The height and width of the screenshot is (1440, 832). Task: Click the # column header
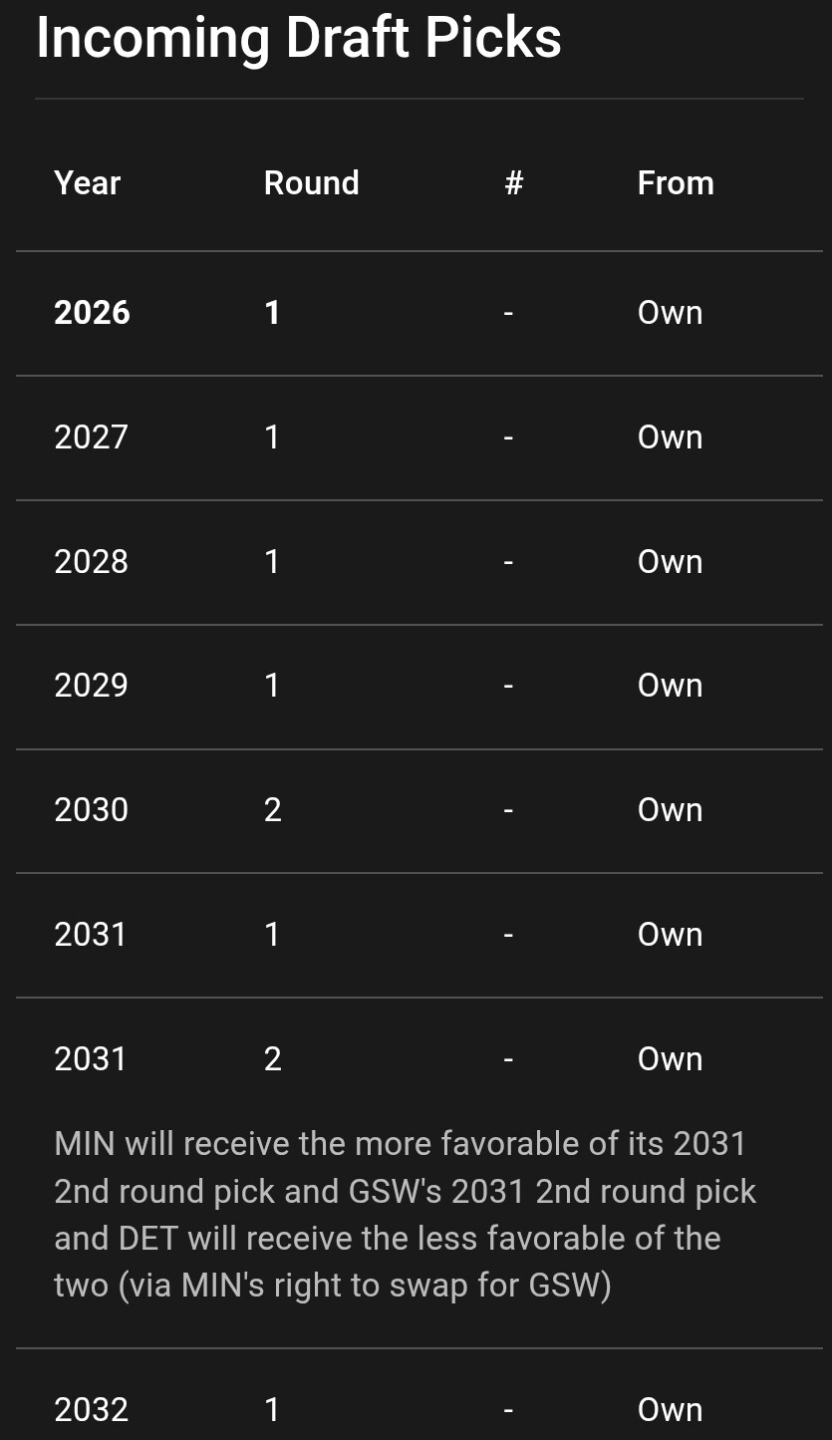tap(513, 183)
